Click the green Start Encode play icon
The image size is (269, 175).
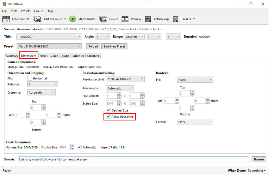pyautogui.click(x=72, y=19)
